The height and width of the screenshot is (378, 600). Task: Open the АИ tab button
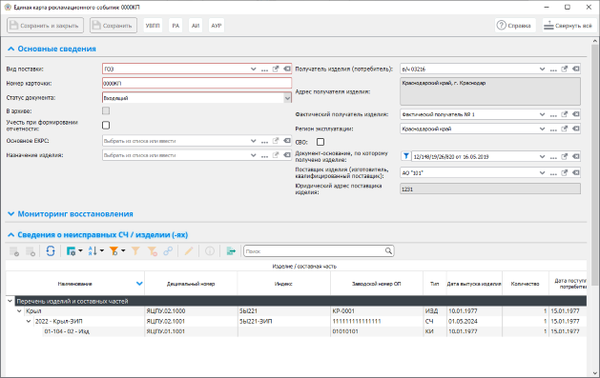[x=196, y=26]
